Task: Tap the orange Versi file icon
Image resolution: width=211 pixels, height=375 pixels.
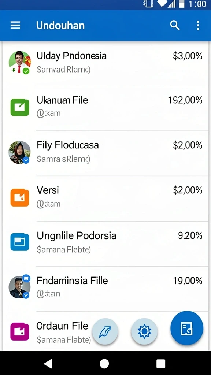Action: [20, 197]
